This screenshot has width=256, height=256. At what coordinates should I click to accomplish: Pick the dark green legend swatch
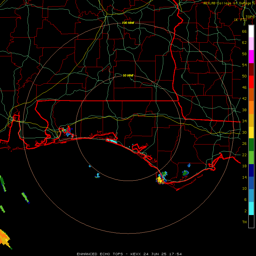[251, 145]
